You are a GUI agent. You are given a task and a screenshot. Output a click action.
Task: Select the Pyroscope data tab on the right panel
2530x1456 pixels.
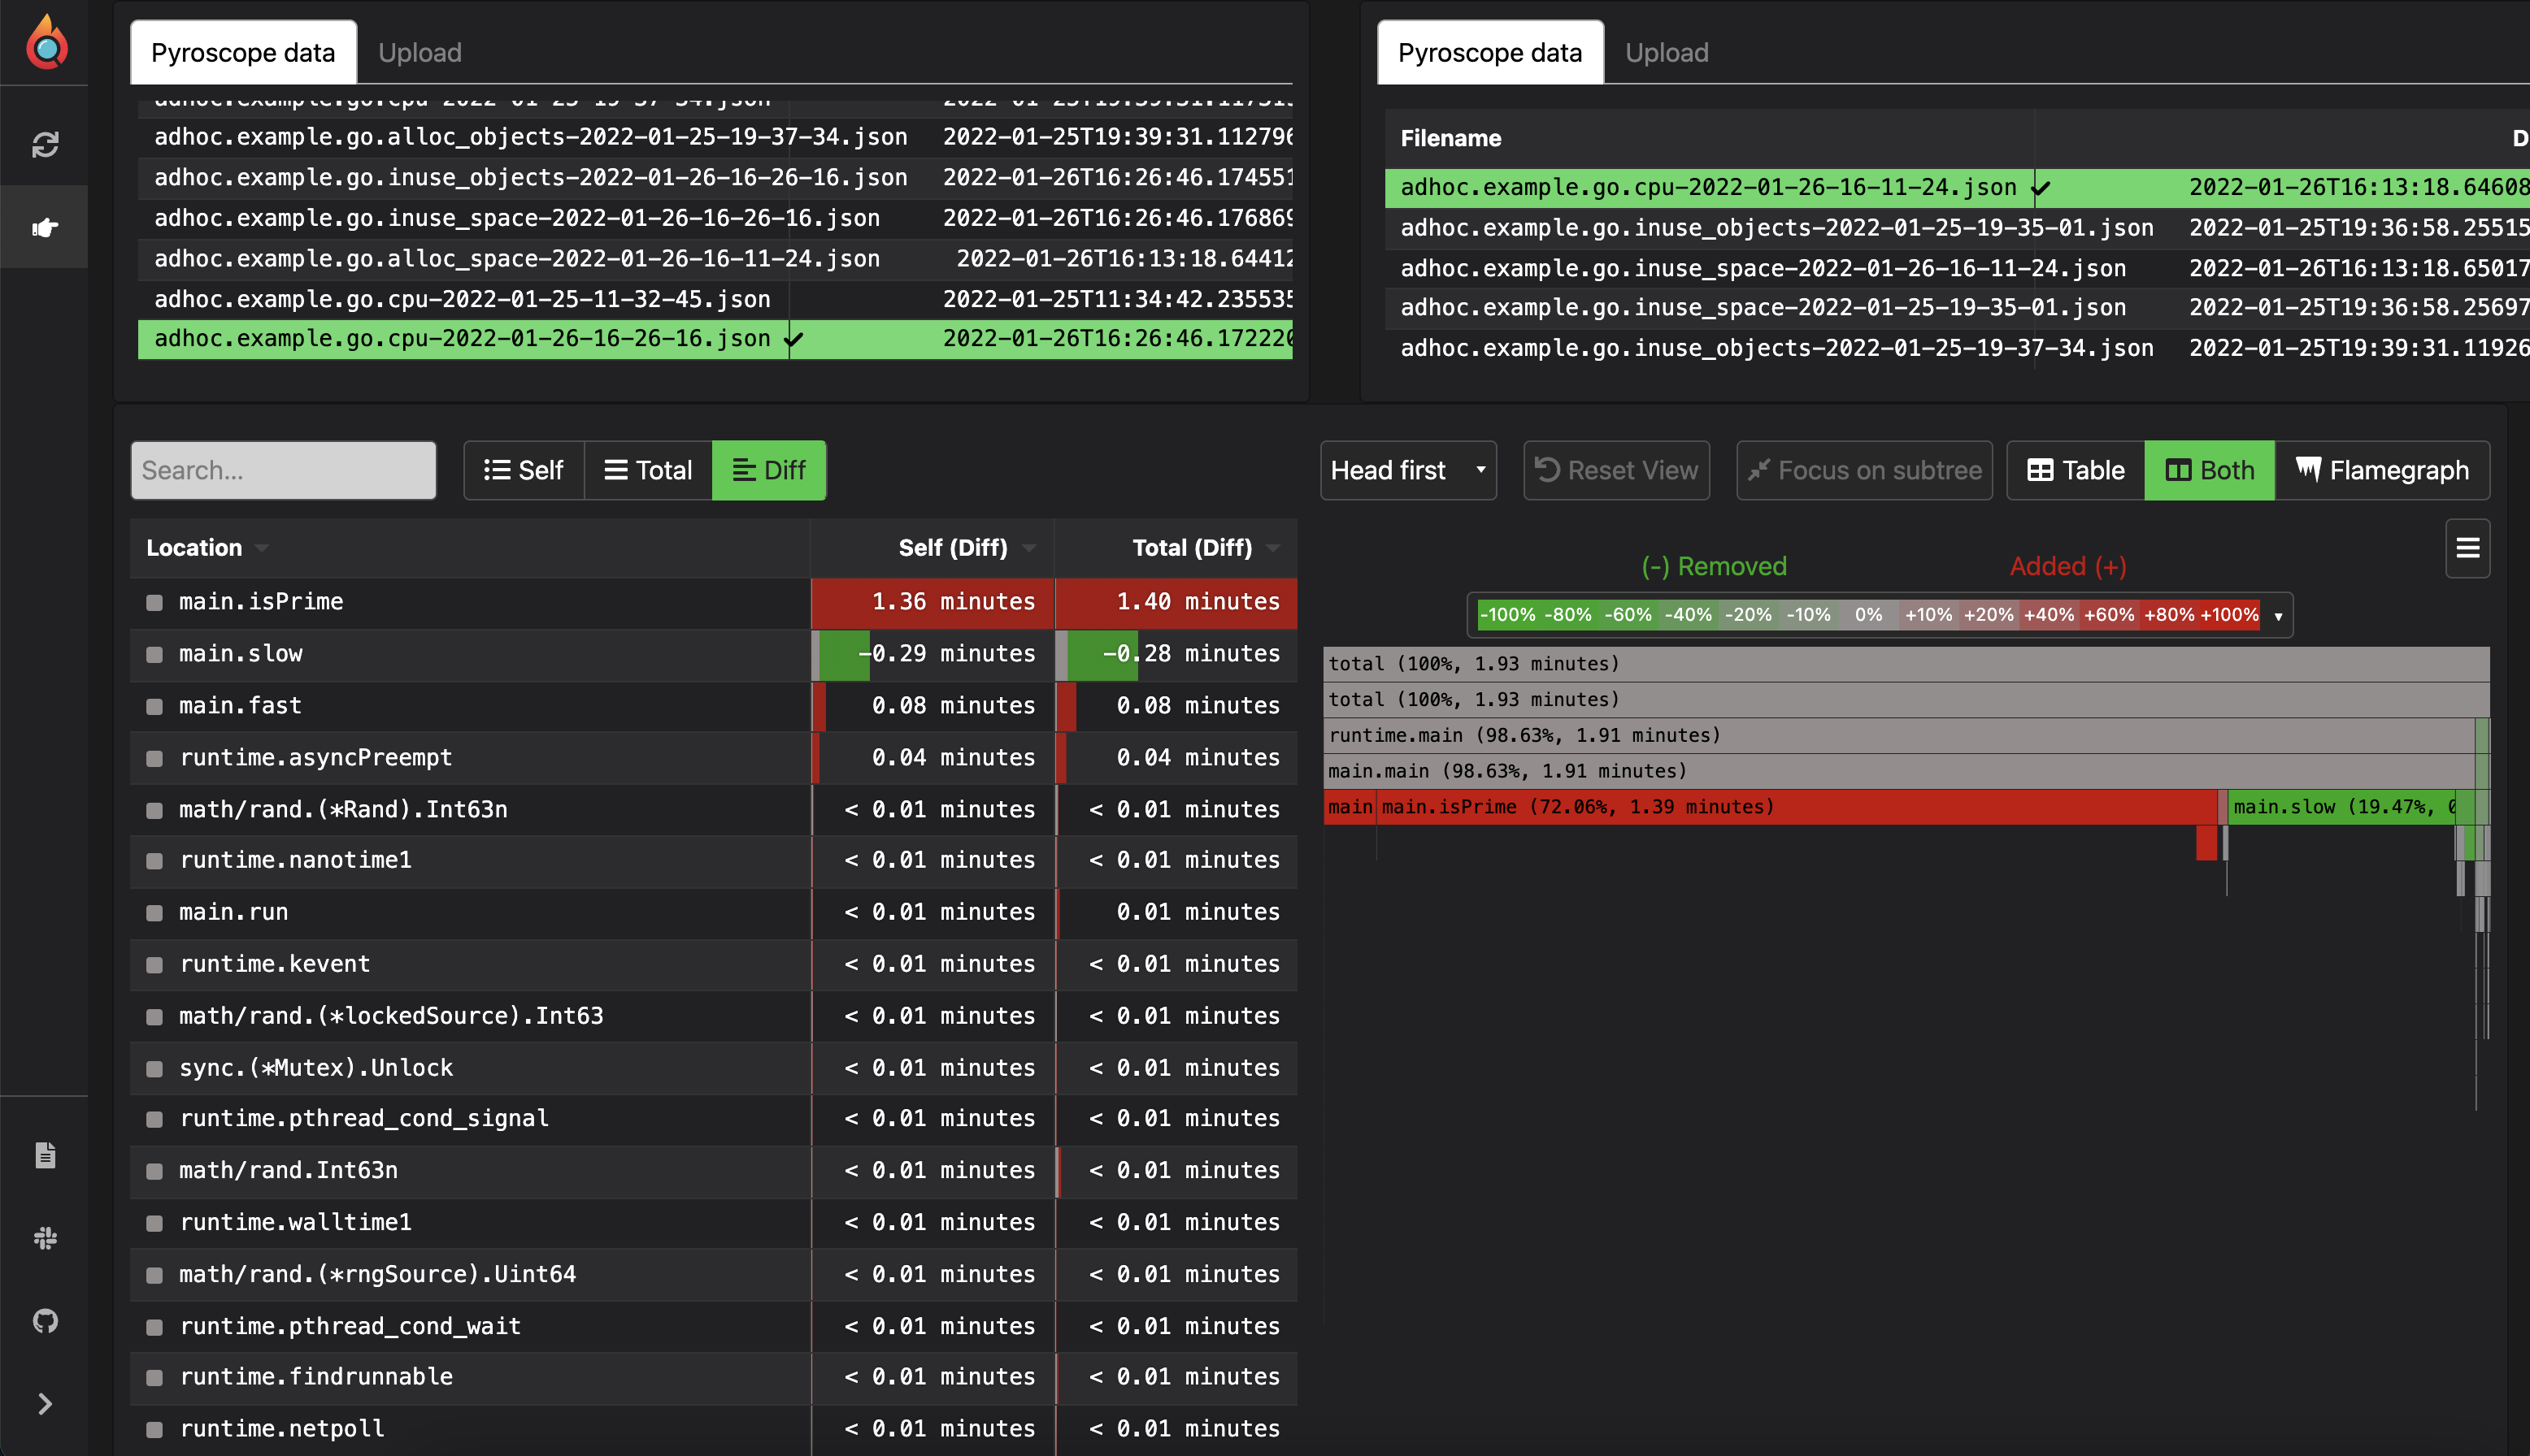(1489, 52)
